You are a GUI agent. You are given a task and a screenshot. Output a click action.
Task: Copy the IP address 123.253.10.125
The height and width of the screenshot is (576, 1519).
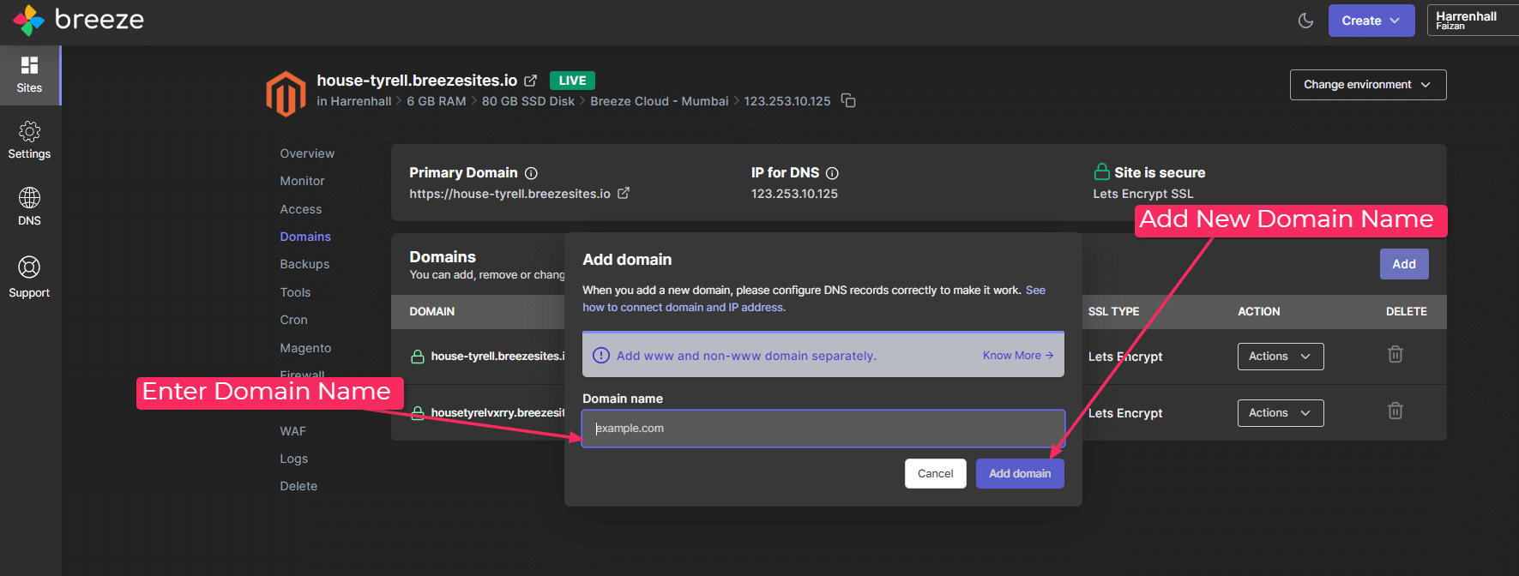click(x=848, y=101)
